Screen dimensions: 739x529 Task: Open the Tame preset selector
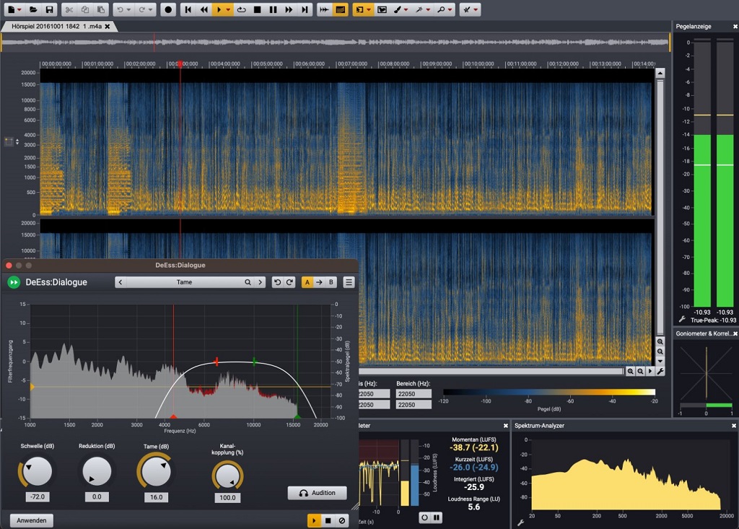tap(184, 282)
